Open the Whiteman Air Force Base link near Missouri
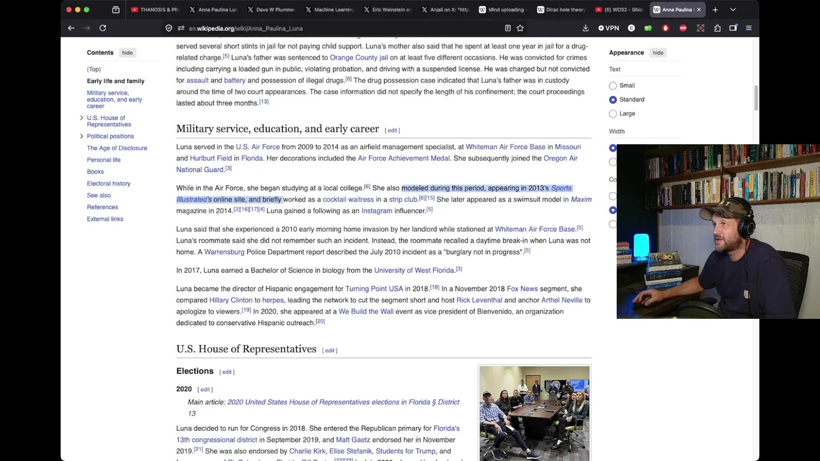 coord(505,147)
